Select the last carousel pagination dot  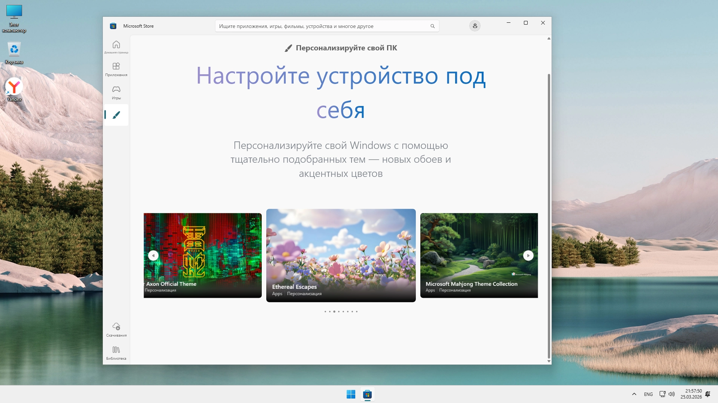pos(357,312)
